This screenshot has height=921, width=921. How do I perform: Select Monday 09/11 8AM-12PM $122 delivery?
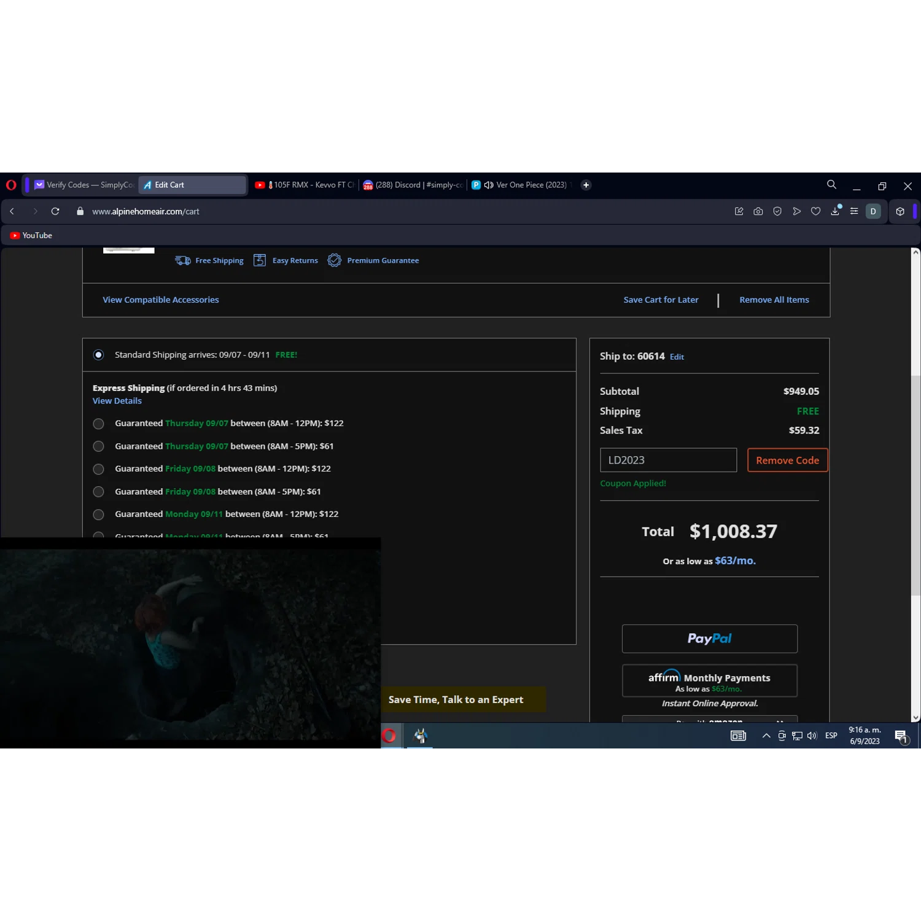pyautogui.click(x=98, y=515)
